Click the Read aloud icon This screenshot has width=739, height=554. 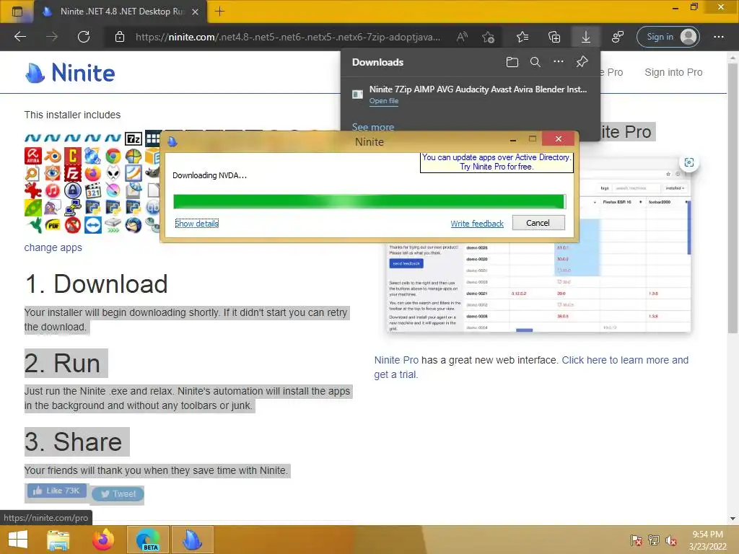click(x=462, y=37)
